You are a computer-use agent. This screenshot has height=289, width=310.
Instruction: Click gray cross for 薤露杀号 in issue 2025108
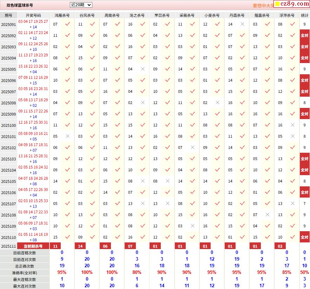268,215
